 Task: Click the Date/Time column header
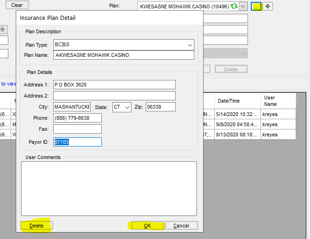[237, 101]
